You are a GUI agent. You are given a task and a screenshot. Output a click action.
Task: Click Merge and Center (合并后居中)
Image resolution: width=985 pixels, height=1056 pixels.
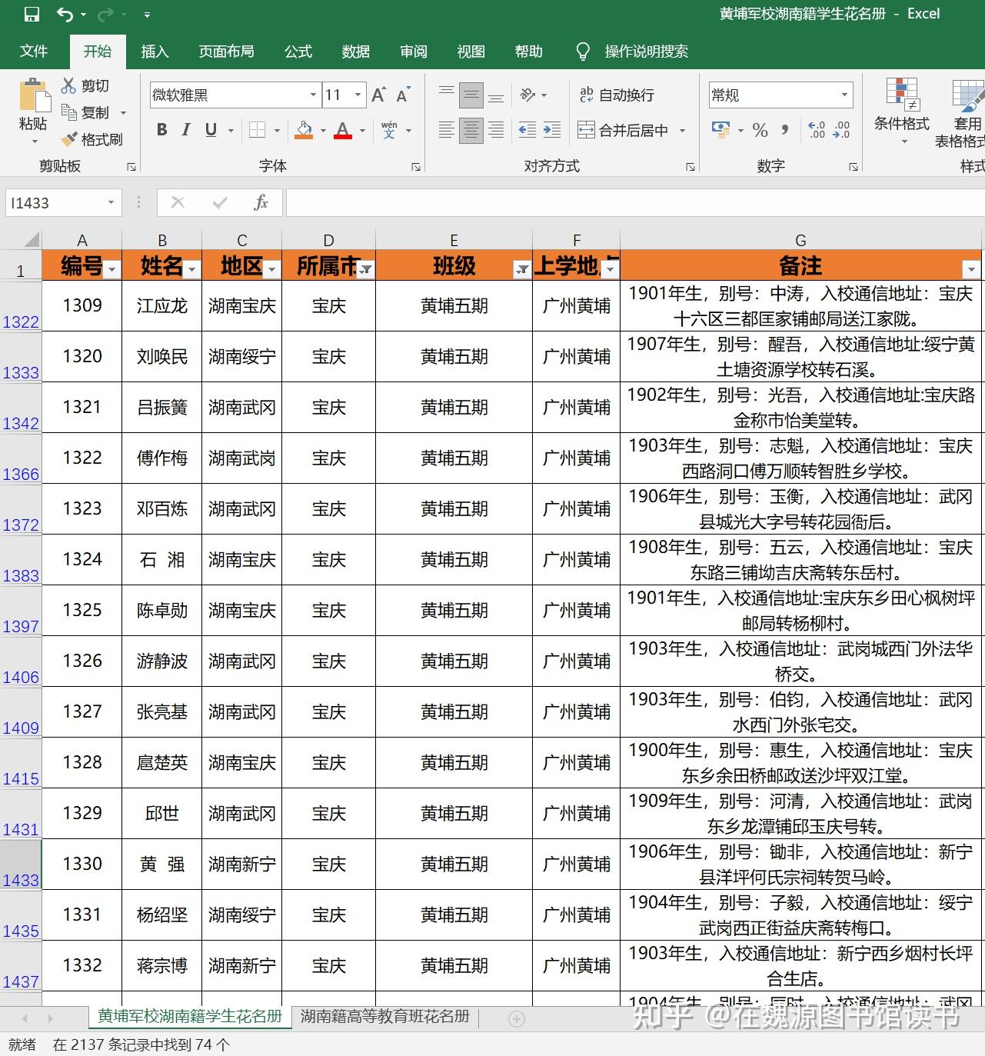click(623, 130)
